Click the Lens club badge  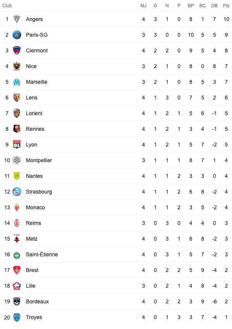[17, 98]
